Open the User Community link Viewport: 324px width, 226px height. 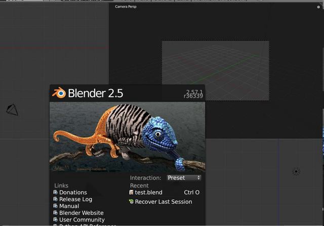[79, 219]
